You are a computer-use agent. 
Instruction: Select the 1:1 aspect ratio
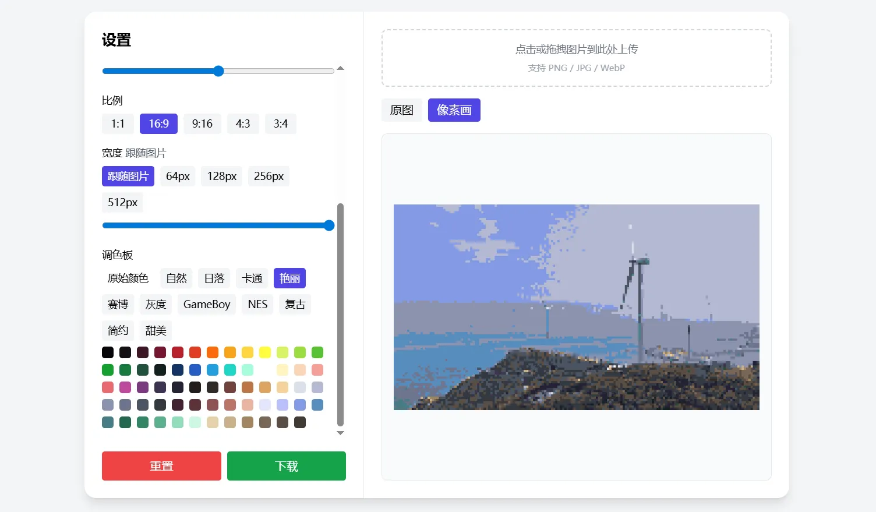[118, 123]
